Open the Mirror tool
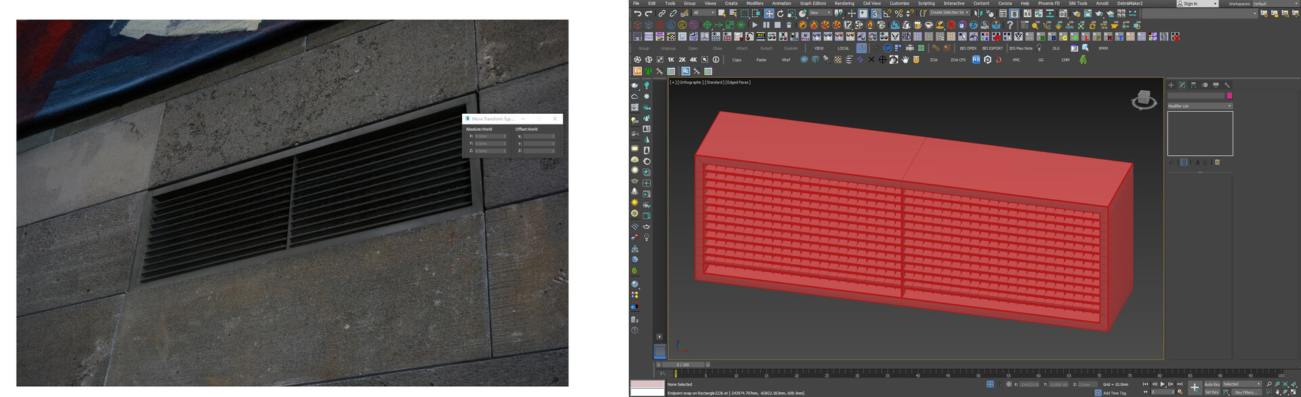Screen dimensions: 1301x397 pyautogui.click(x=978, y=14)
